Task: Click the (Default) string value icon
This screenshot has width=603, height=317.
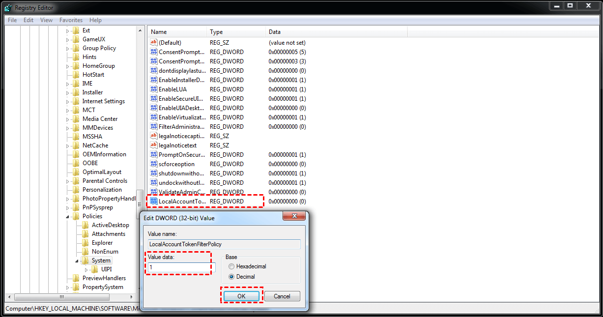Action: tap(154, 43)
